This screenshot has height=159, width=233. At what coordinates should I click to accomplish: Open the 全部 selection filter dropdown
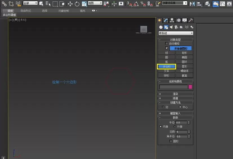[x=30, y=3]
